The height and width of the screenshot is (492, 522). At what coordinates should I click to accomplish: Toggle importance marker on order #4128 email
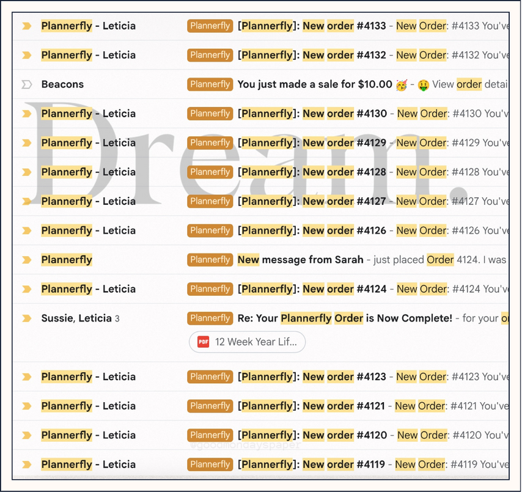pos(27,172)
